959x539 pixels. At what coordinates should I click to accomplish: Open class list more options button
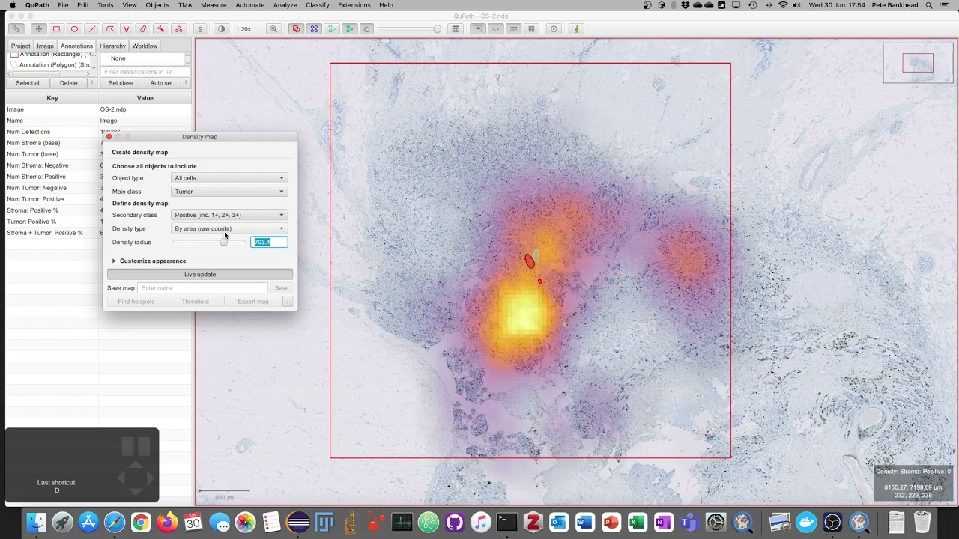tap(186, 83)
